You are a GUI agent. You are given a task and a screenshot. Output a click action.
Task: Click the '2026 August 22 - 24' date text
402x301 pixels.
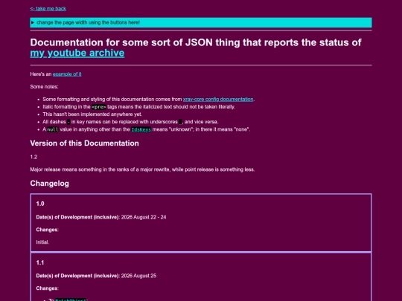point(144,217)
